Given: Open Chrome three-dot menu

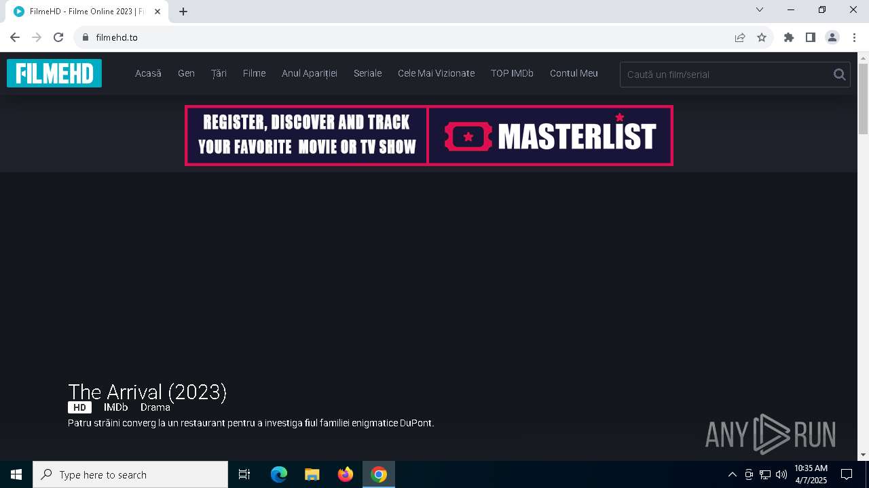Looking at the screenshot, I should pyautogui.click(x=854, y=37).
